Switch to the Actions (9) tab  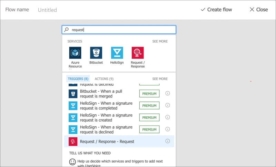(104, 79)
